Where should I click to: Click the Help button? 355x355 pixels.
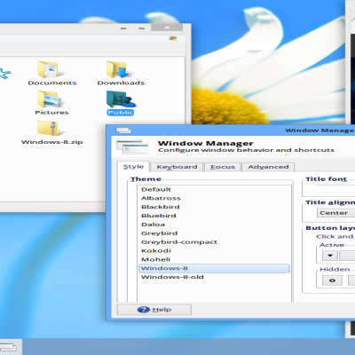(x=154, y=310)
